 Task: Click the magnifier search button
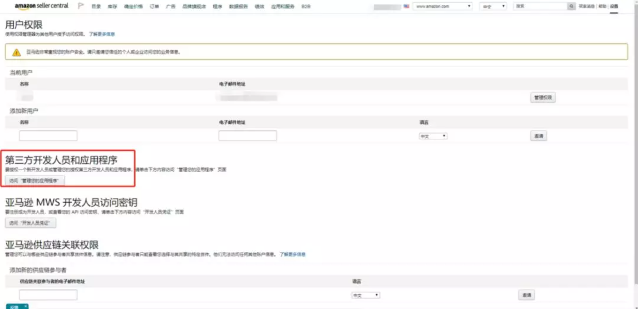(x=571, y=6)
